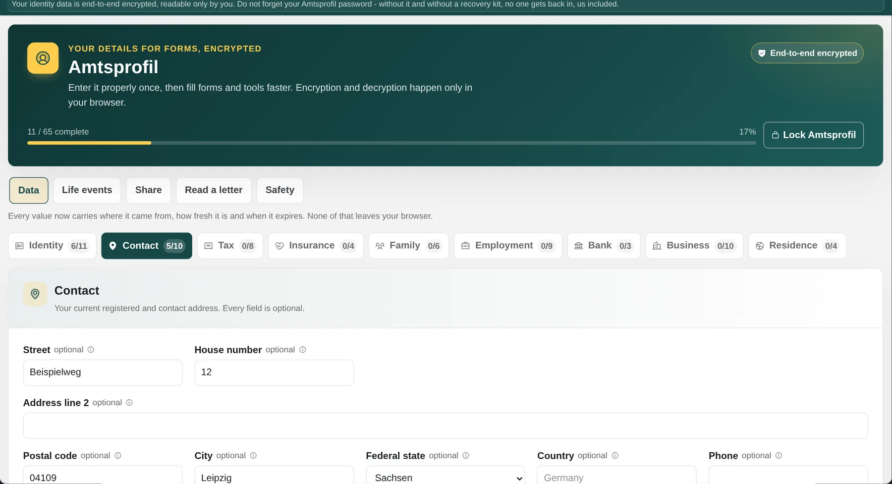Click the info icon next to Country
The width and height of the screenshot is (892, 484).
(x=615, y=456)
